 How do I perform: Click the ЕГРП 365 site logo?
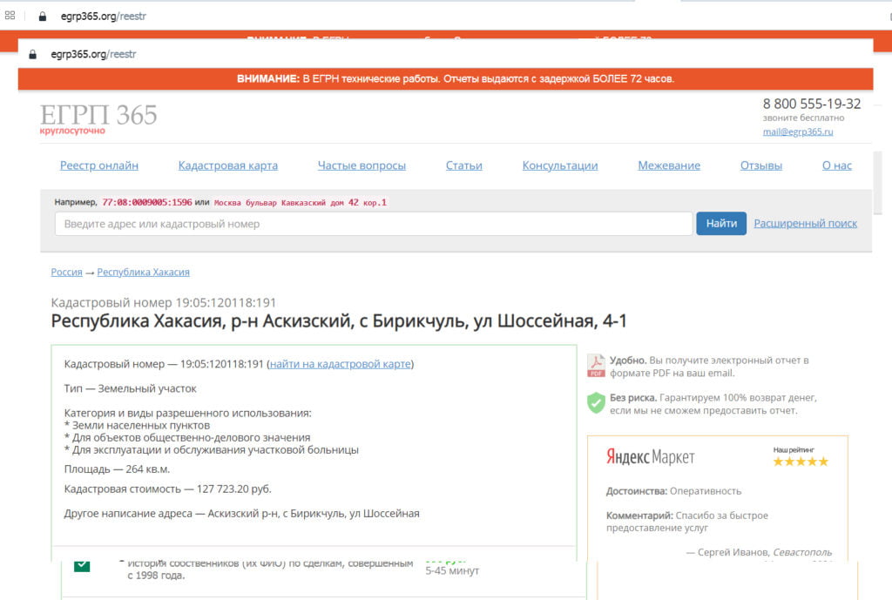(98, 118)
